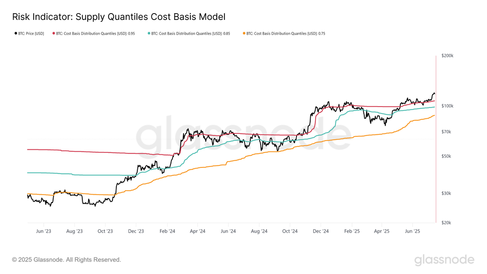This screenshot has height=274, width=487.
Task: Click the Glassnode copyright notice
Action: (x=66, y=260)
